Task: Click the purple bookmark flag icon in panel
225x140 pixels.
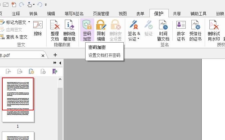Action: [55, 71]
